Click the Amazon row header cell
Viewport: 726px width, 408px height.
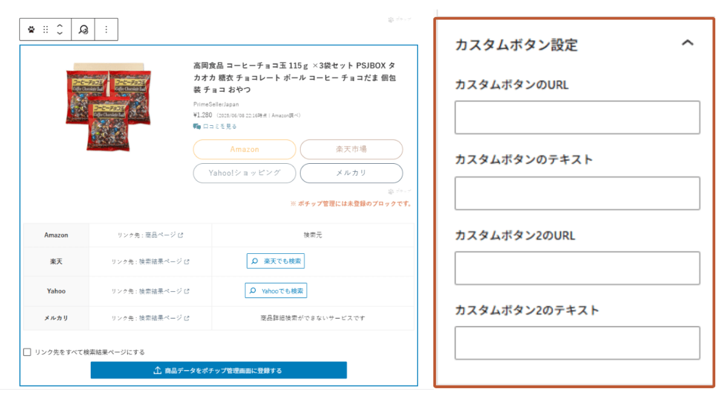pyautogui.click(x=56, y=235)
